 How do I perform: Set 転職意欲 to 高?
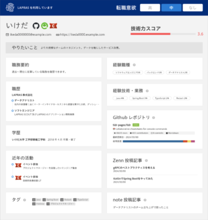coord(150,8)
